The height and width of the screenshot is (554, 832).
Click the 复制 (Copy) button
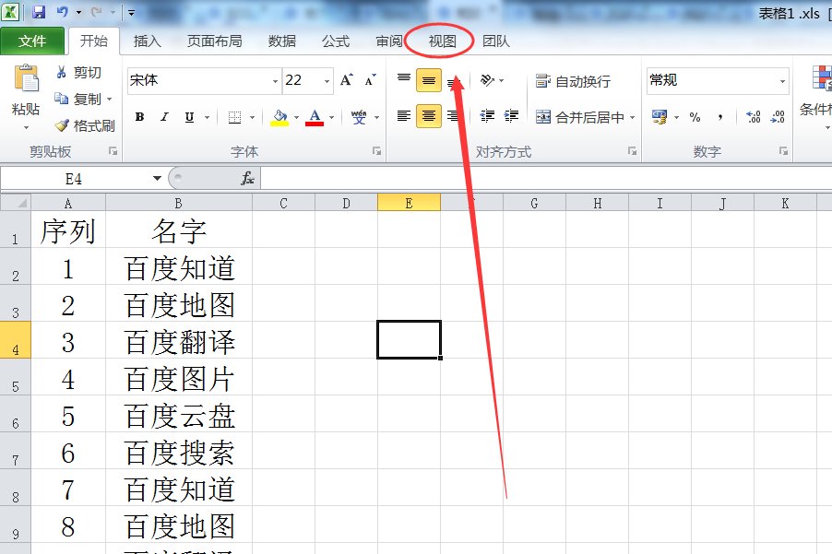tap(81, 99)
